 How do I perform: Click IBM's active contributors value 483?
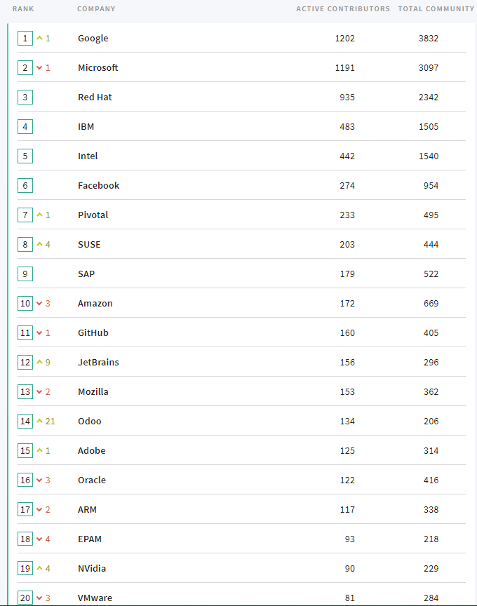(x=347, y=127)
